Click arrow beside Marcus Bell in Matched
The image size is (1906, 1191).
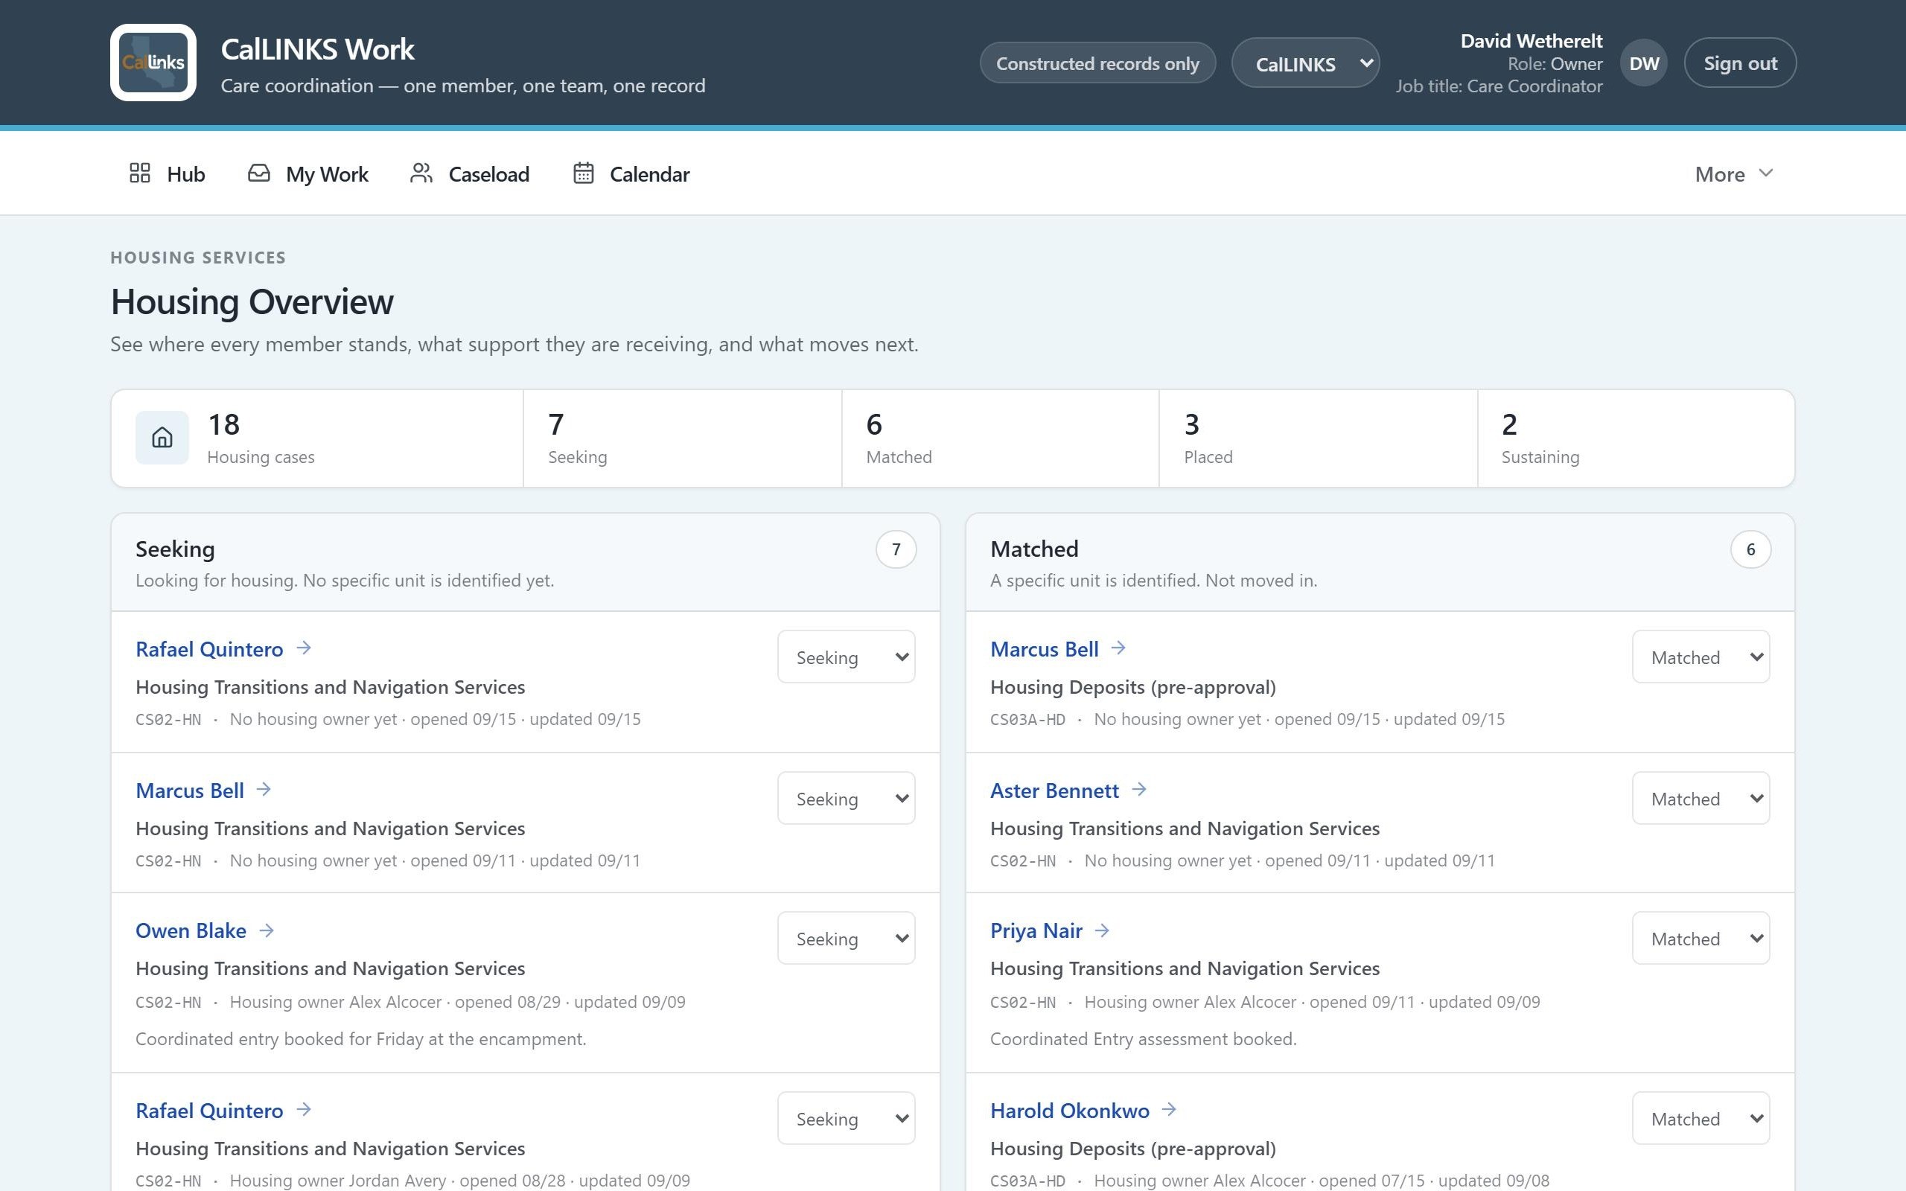[1118, 648]
